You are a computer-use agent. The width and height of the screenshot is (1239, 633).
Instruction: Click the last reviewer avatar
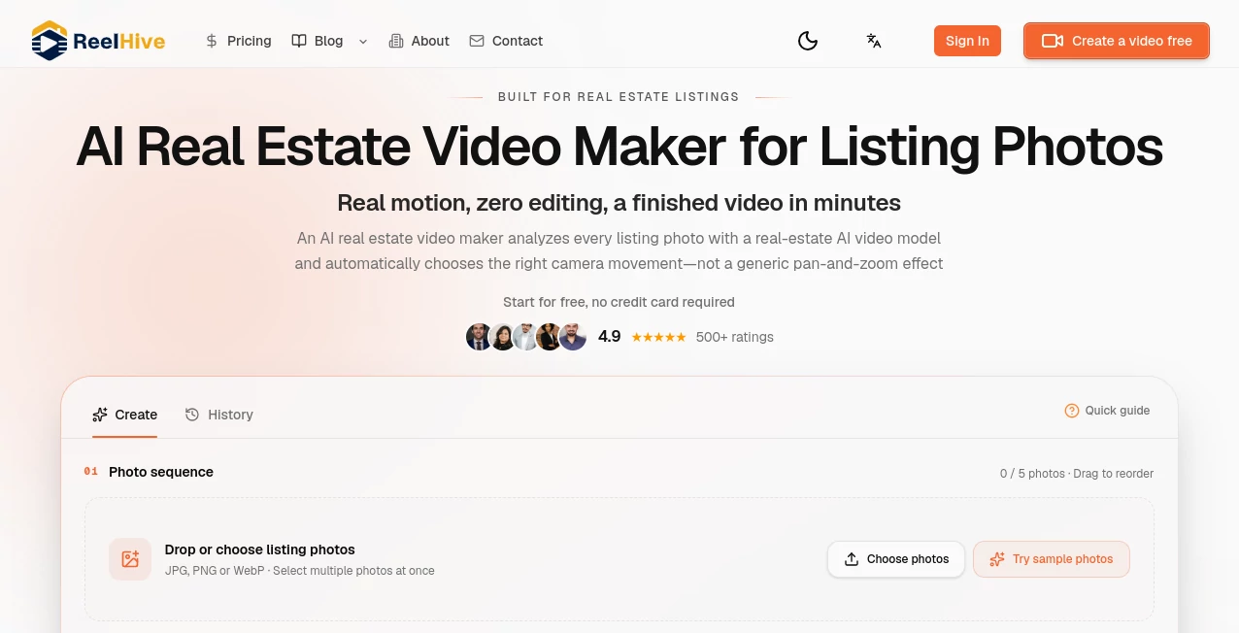click(x=573, y=337)
